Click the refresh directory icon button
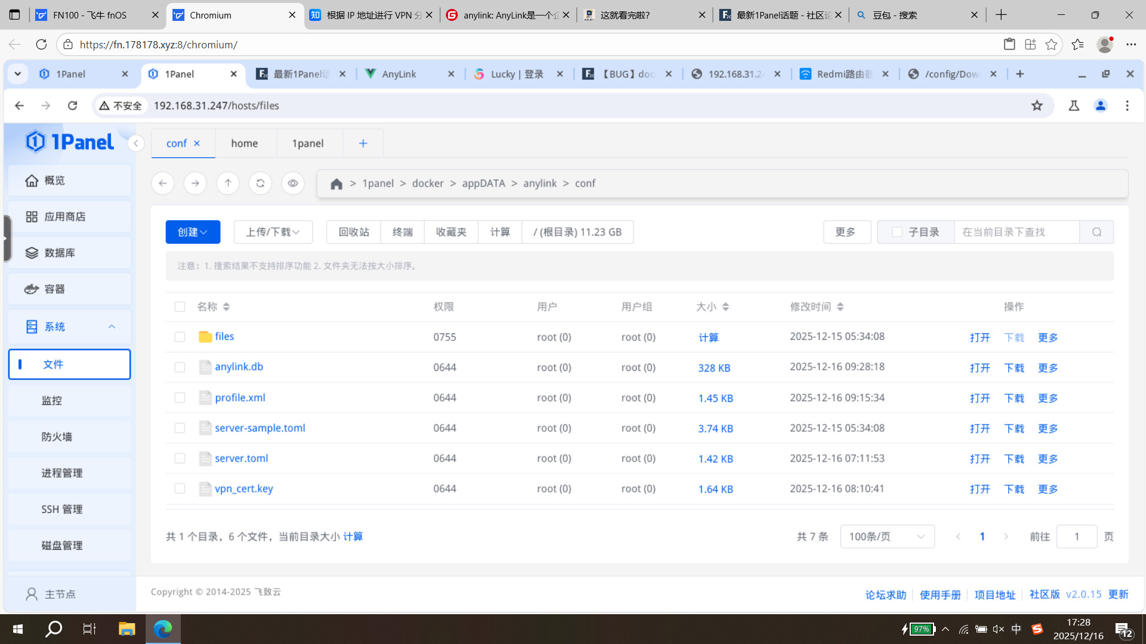Image resolution: width=1146 pixels, height=644 pixels. (x=260, y=183)
